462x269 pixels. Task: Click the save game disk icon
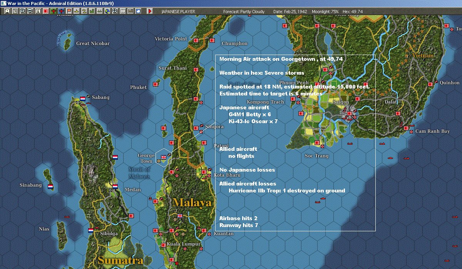(7, 11)
